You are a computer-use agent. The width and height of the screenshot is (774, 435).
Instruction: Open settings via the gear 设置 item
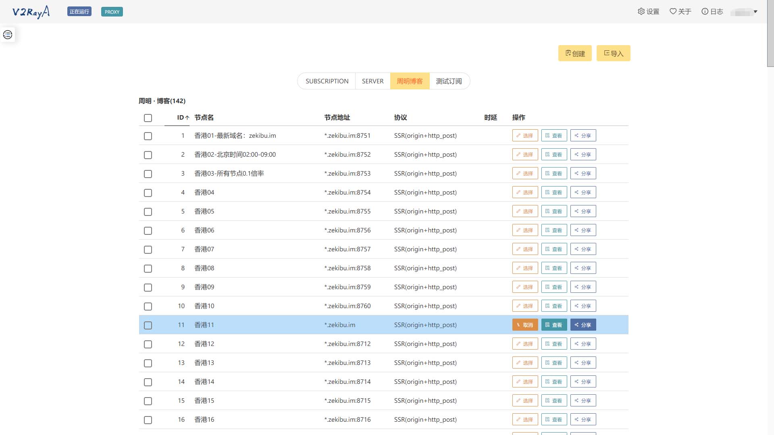[x=648, y=12]
